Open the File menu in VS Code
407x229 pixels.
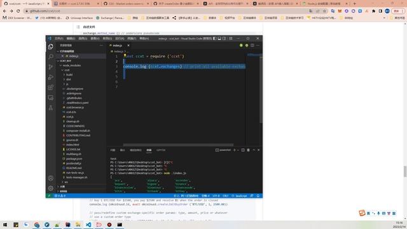point(59,38)
